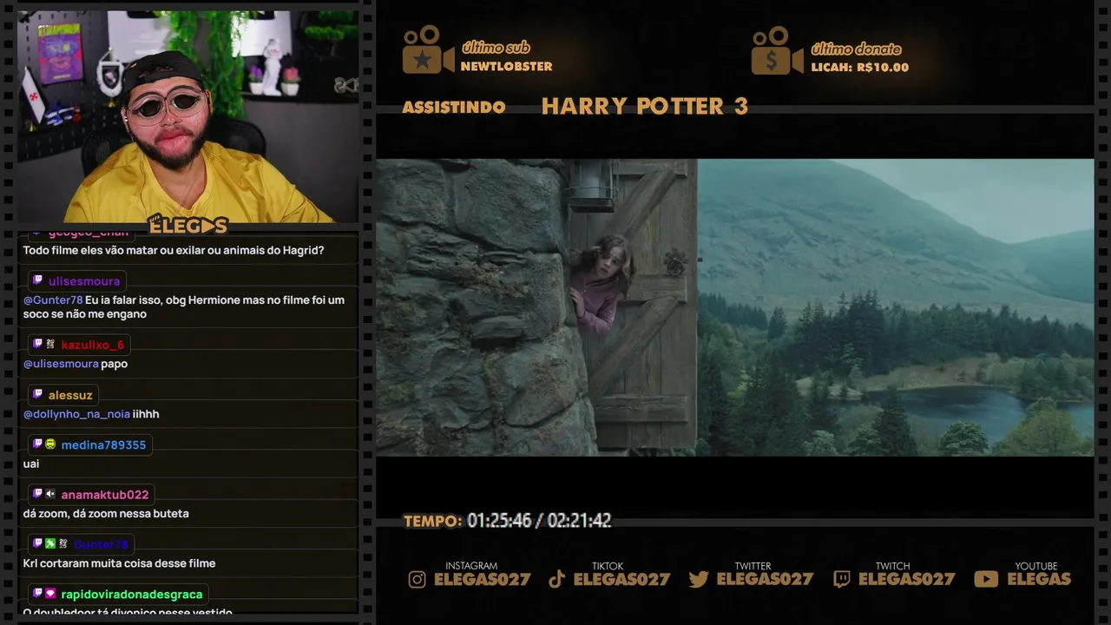Click the @ulisesmoura mention before 'papo'
The height and width of the screenshot is (625, 1111).
(61, 365)
